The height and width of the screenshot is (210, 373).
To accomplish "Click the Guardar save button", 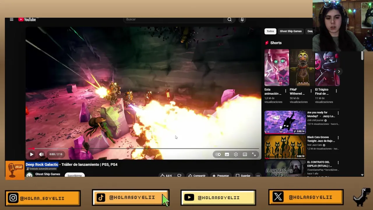I will coord(243,176).
